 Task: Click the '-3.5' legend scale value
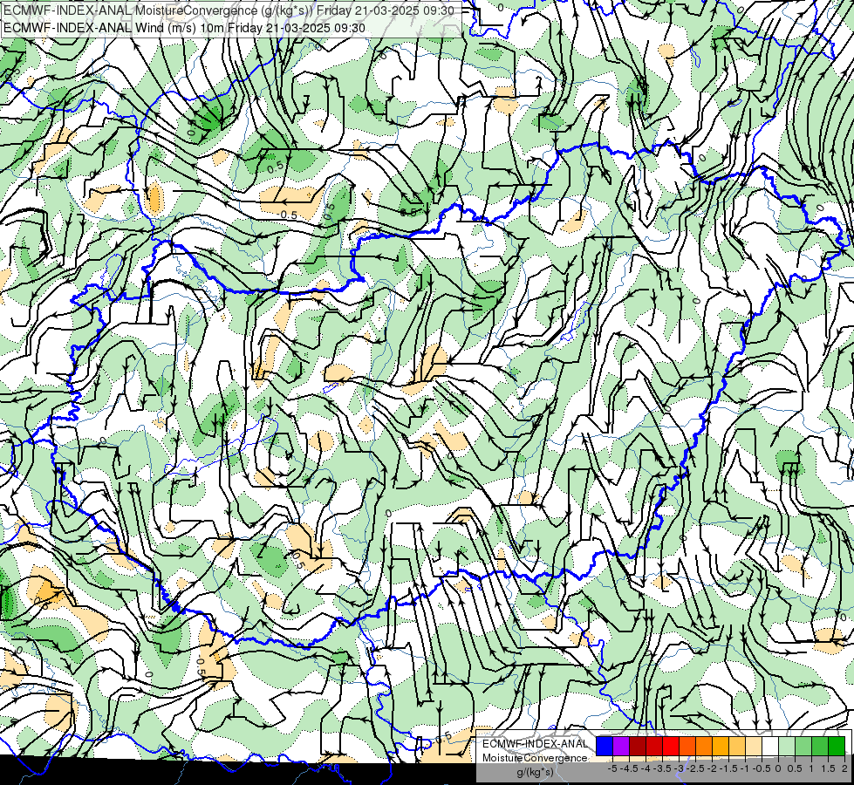(663, 768)
